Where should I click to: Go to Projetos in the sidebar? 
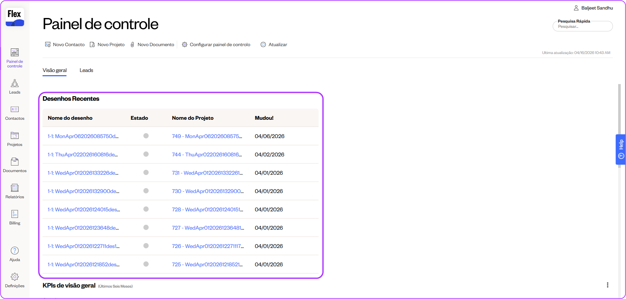point(15,139)
